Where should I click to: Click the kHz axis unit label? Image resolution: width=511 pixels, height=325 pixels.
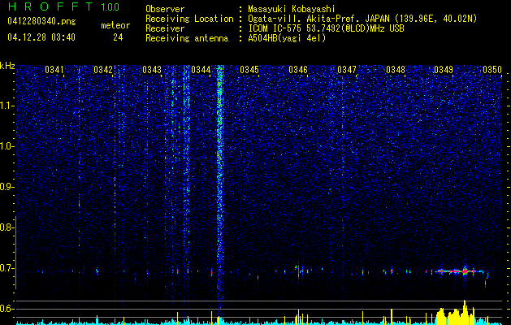[x=7, y=66]
